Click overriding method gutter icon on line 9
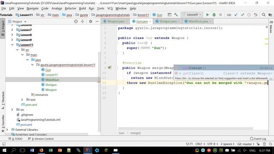 point(110,68)
